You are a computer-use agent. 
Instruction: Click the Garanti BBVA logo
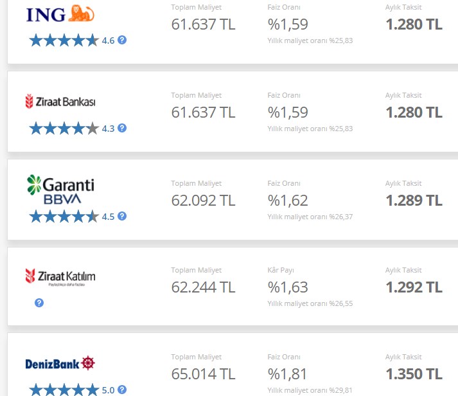point(60,190)
